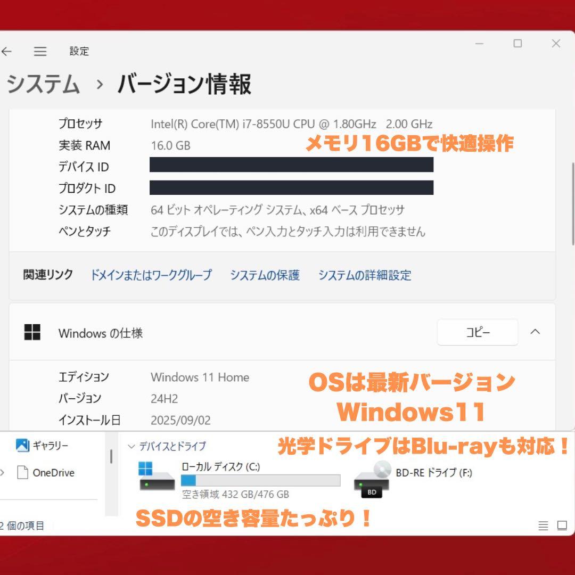Image resolution: width=575 pixels, height=575 pixels.
Task: Select the processor value Intel Core i7-8550U
Action: pos(292,124)
